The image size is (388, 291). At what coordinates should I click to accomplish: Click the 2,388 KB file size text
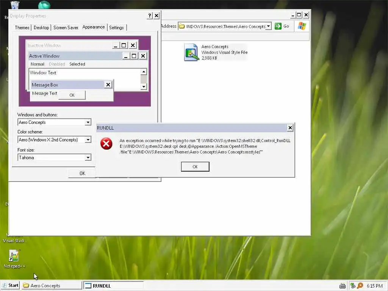point(209,58)
